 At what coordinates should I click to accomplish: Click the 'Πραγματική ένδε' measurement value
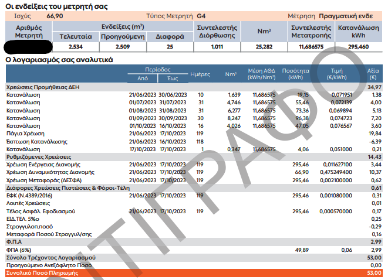(x=346, y=16)
